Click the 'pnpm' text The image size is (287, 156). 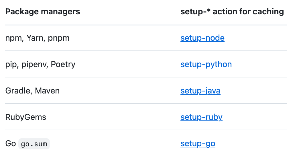tap(59, 38)
